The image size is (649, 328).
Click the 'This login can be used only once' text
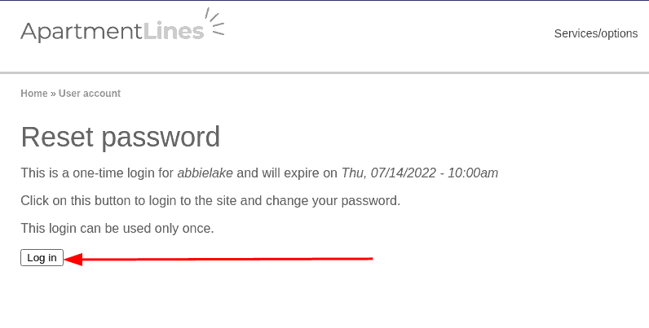[x=117, y=229]
